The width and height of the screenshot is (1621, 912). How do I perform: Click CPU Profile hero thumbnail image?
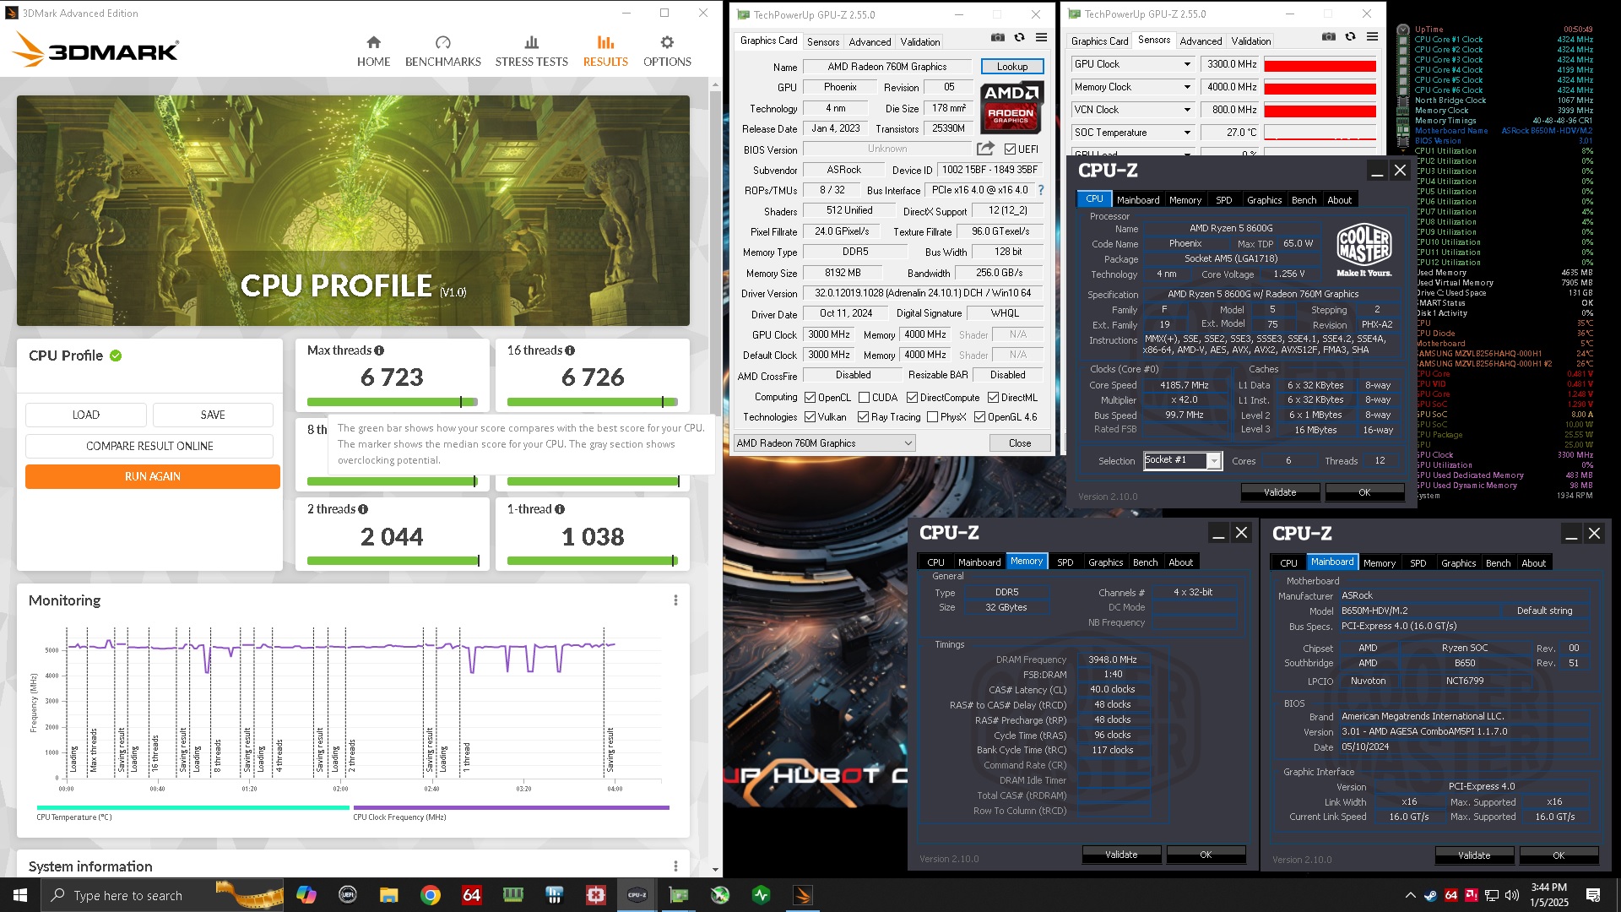[353, 210]
